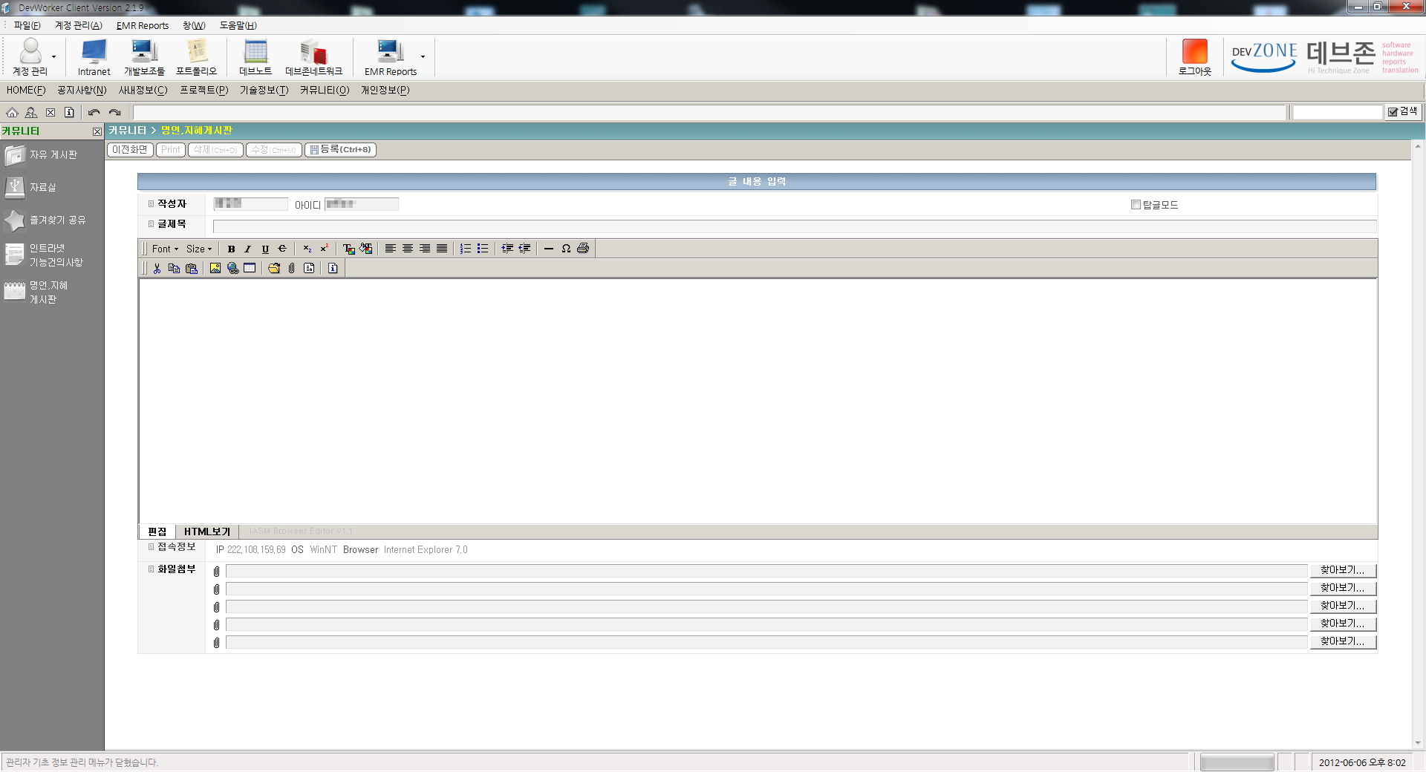Expand the 계정 관리 dropdown arrow
This screenshot has width=1426, height=772.
coord(53,56)
